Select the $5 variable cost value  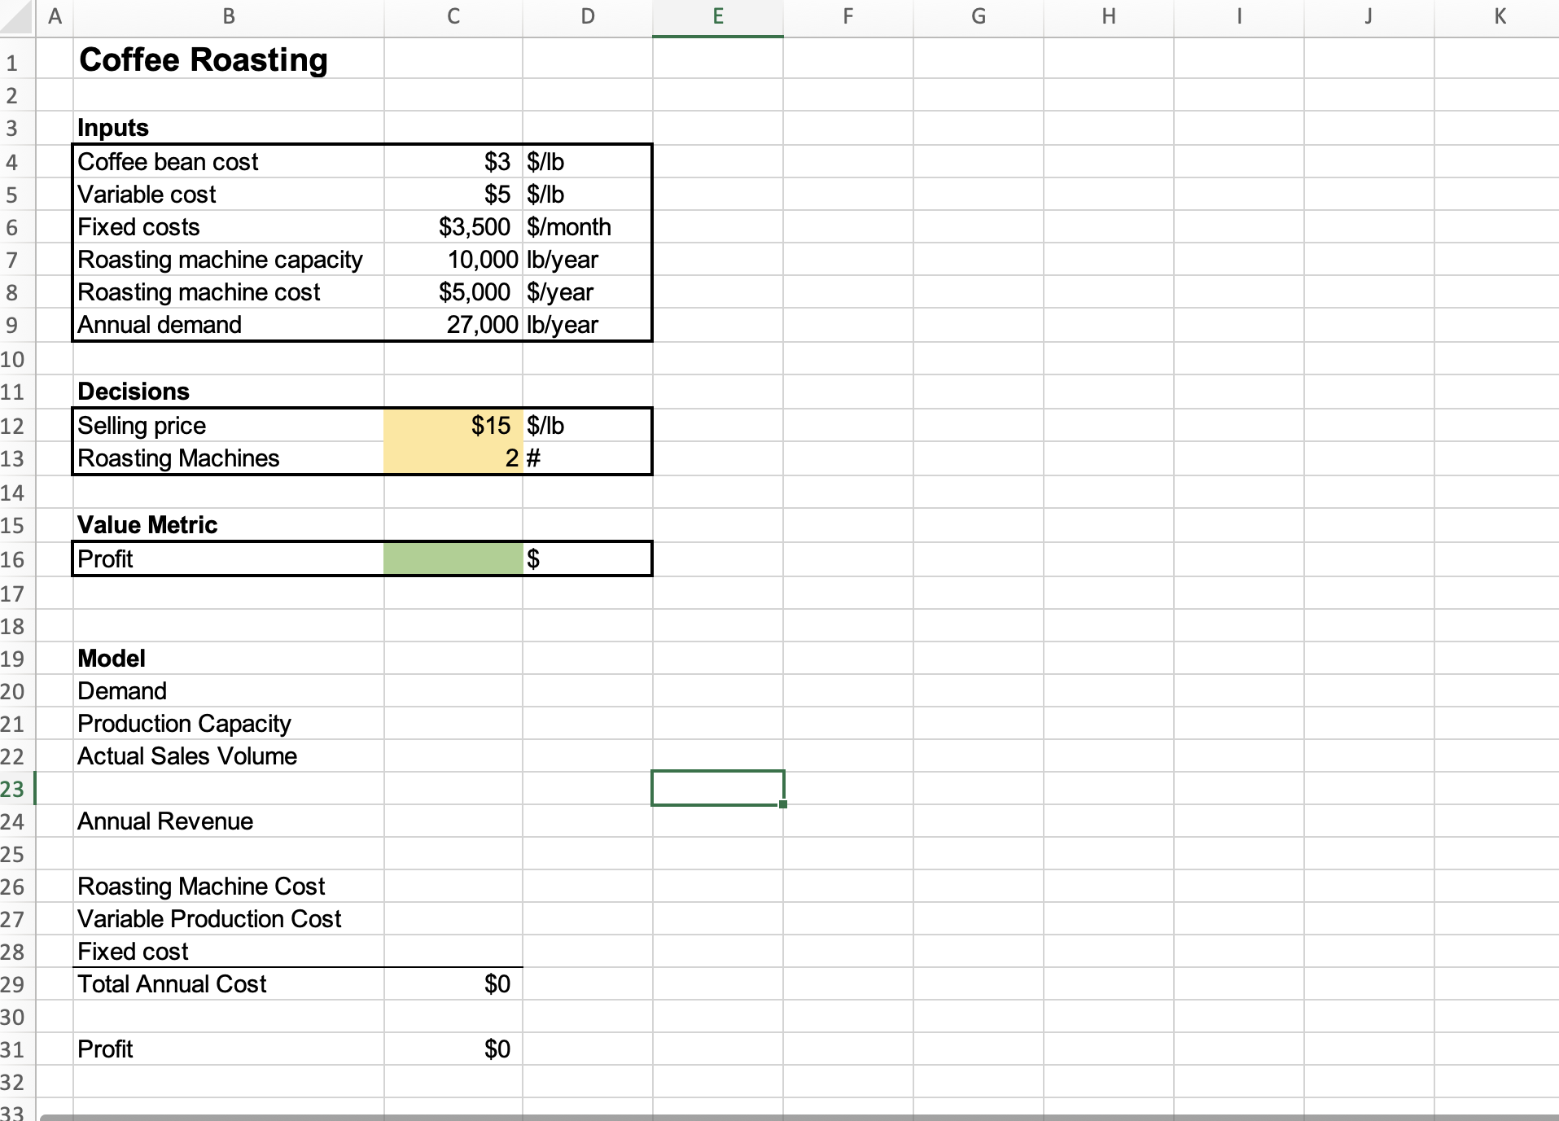click(453, 195)
